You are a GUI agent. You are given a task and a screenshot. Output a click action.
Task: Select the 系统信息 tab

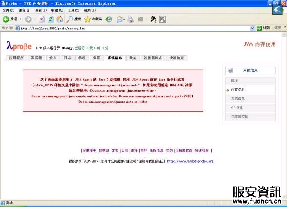[115, 58]
